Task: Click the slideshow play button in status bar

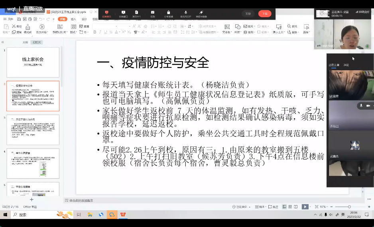Action: tap(305, 207)
